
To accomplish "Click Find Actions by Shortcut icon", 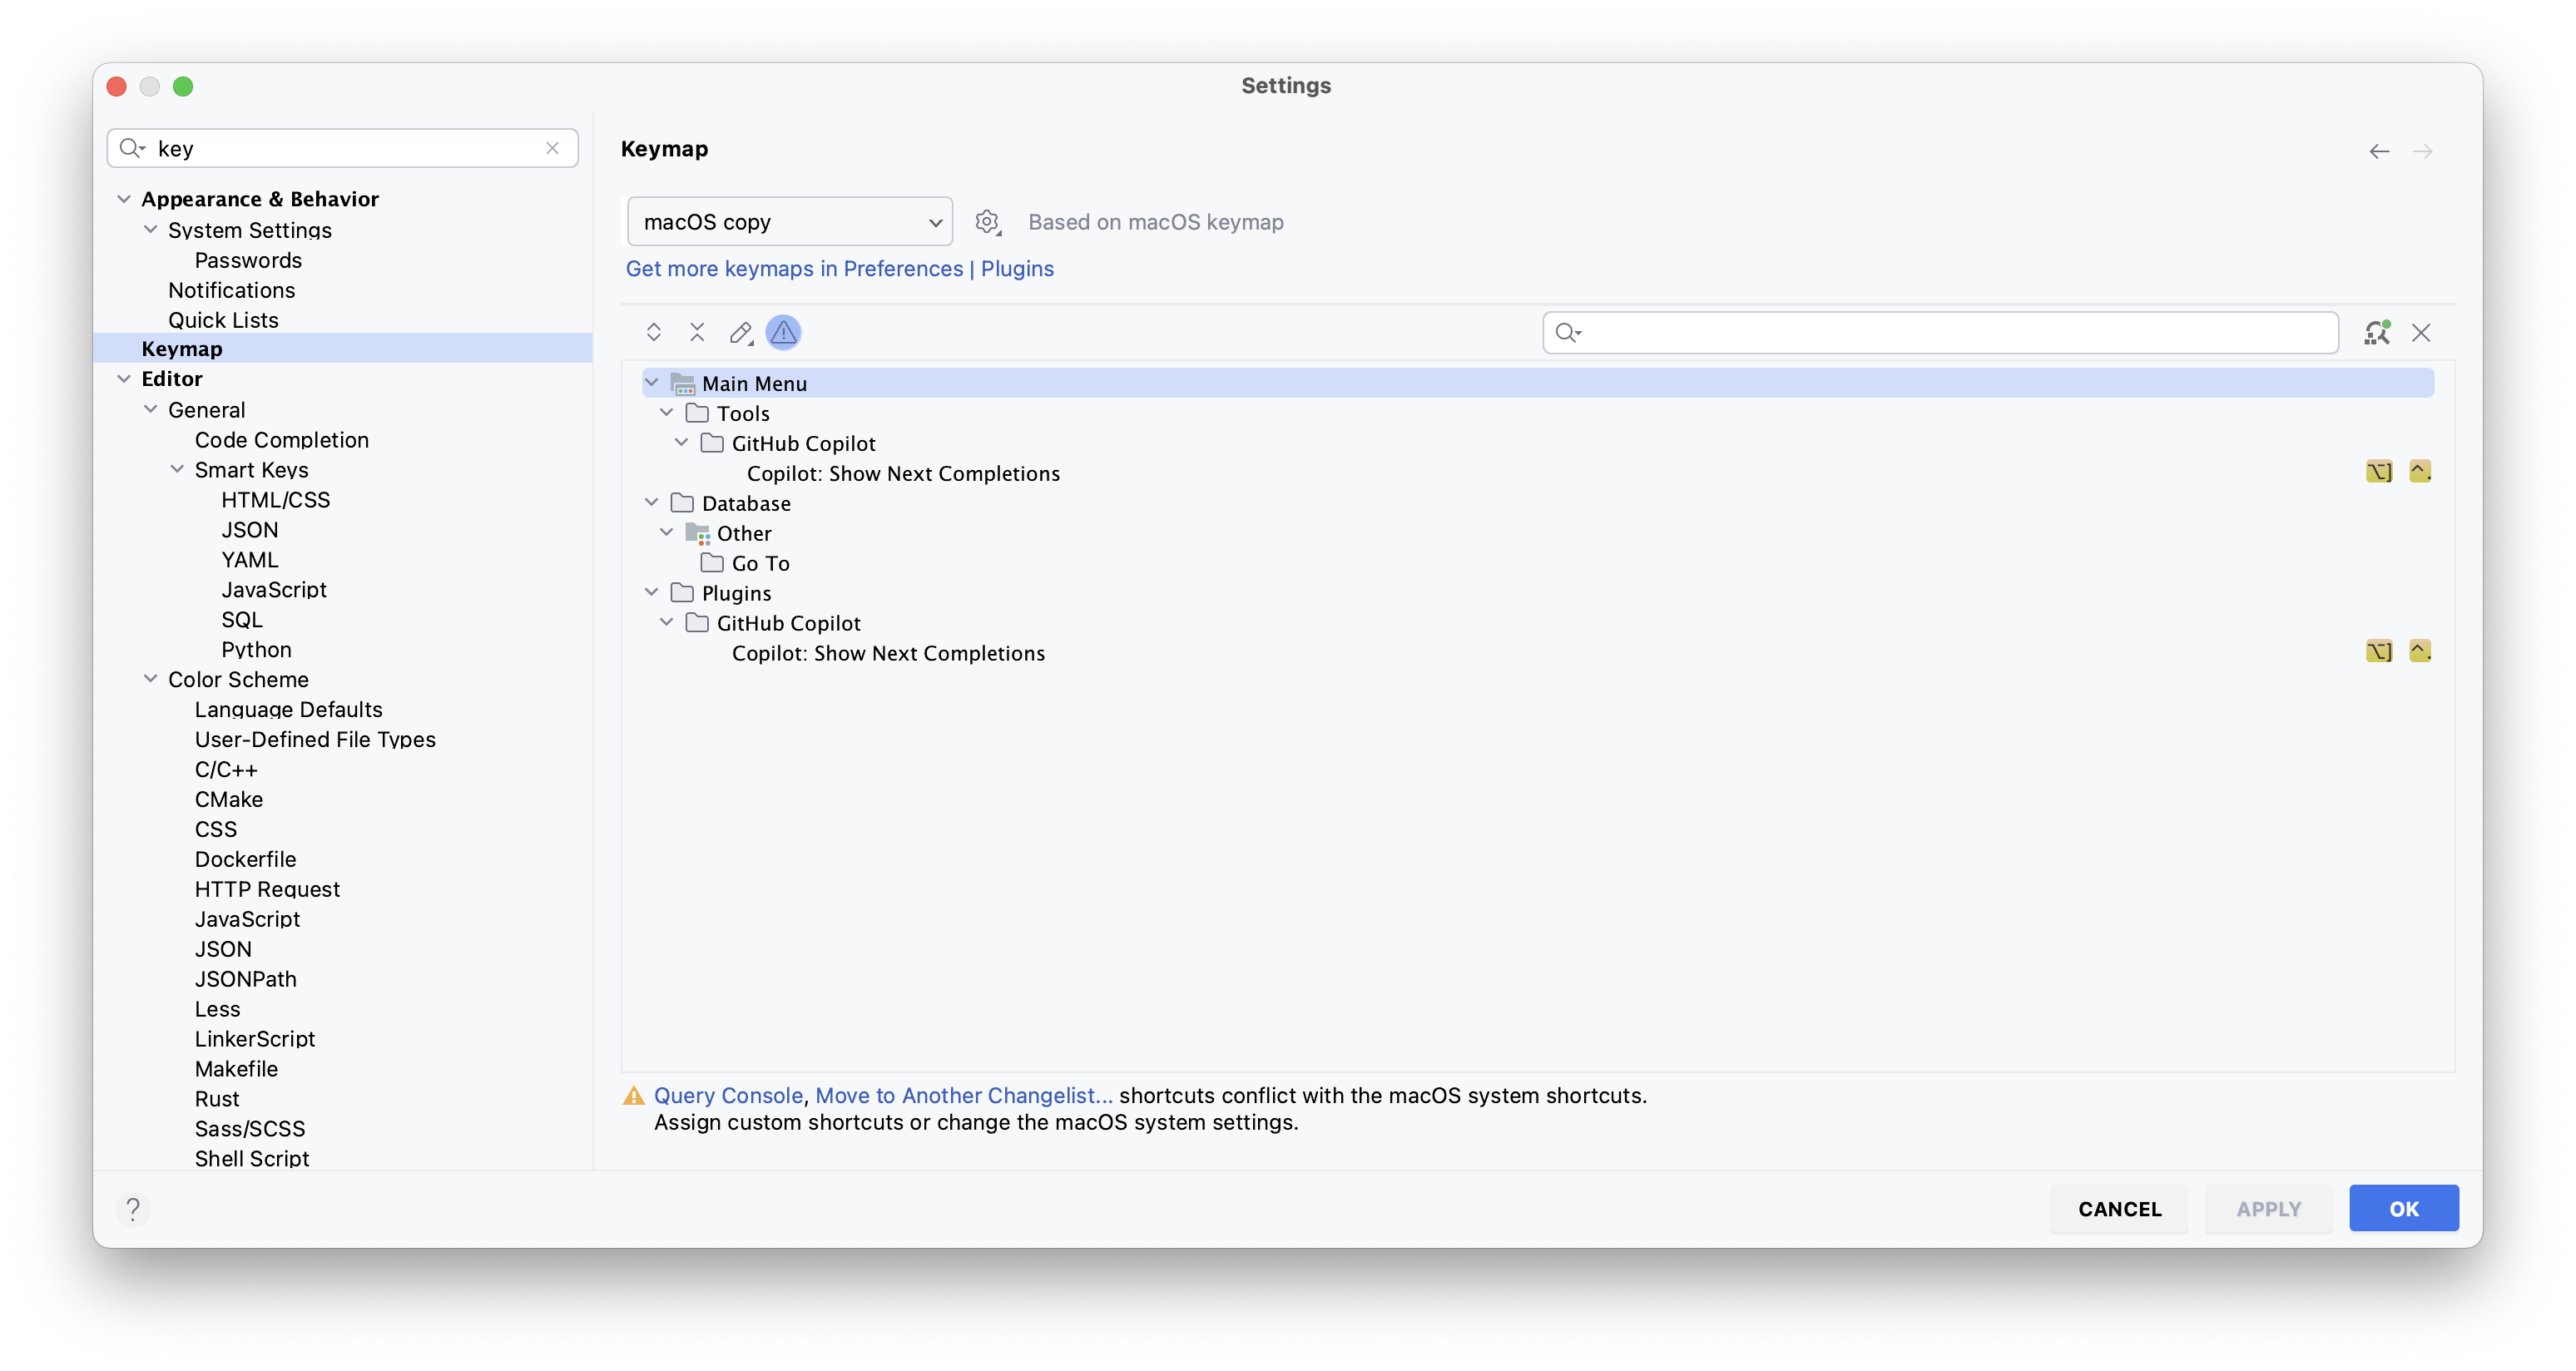I will coord(2378,332).
